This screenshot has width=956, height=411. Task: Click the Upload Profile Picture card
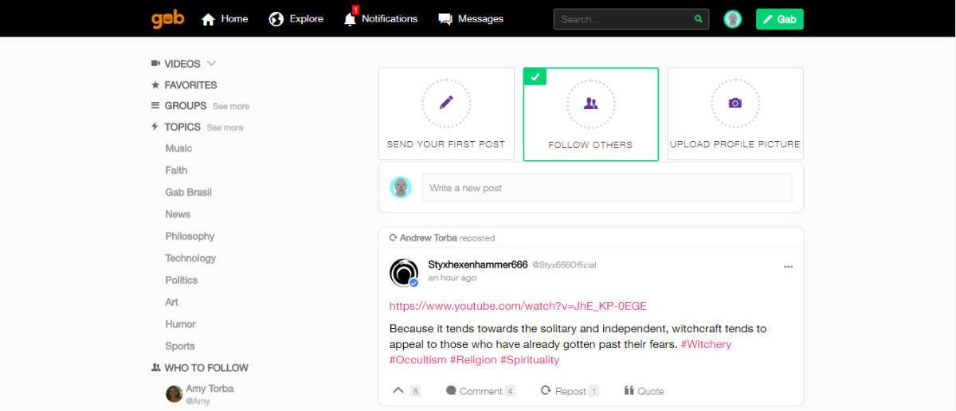click(x=735, y=114)
